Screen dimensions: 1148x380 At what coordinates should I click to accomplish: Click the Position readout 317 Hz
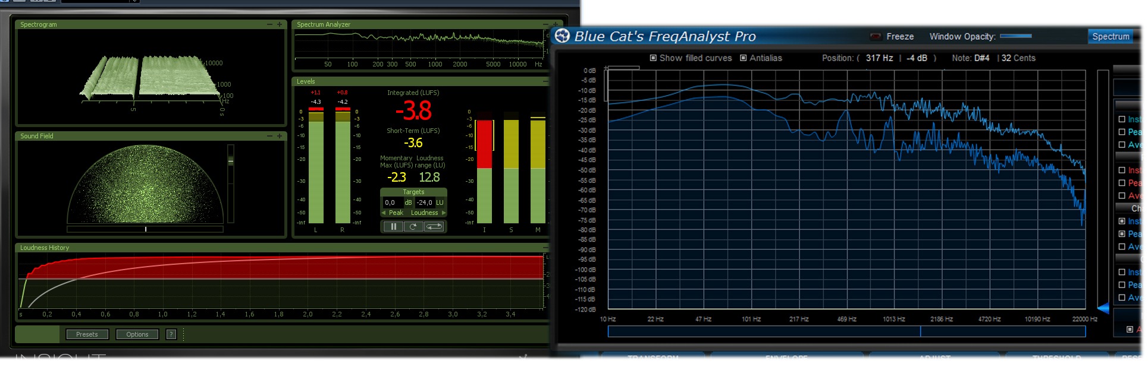[x=879, y=58]
